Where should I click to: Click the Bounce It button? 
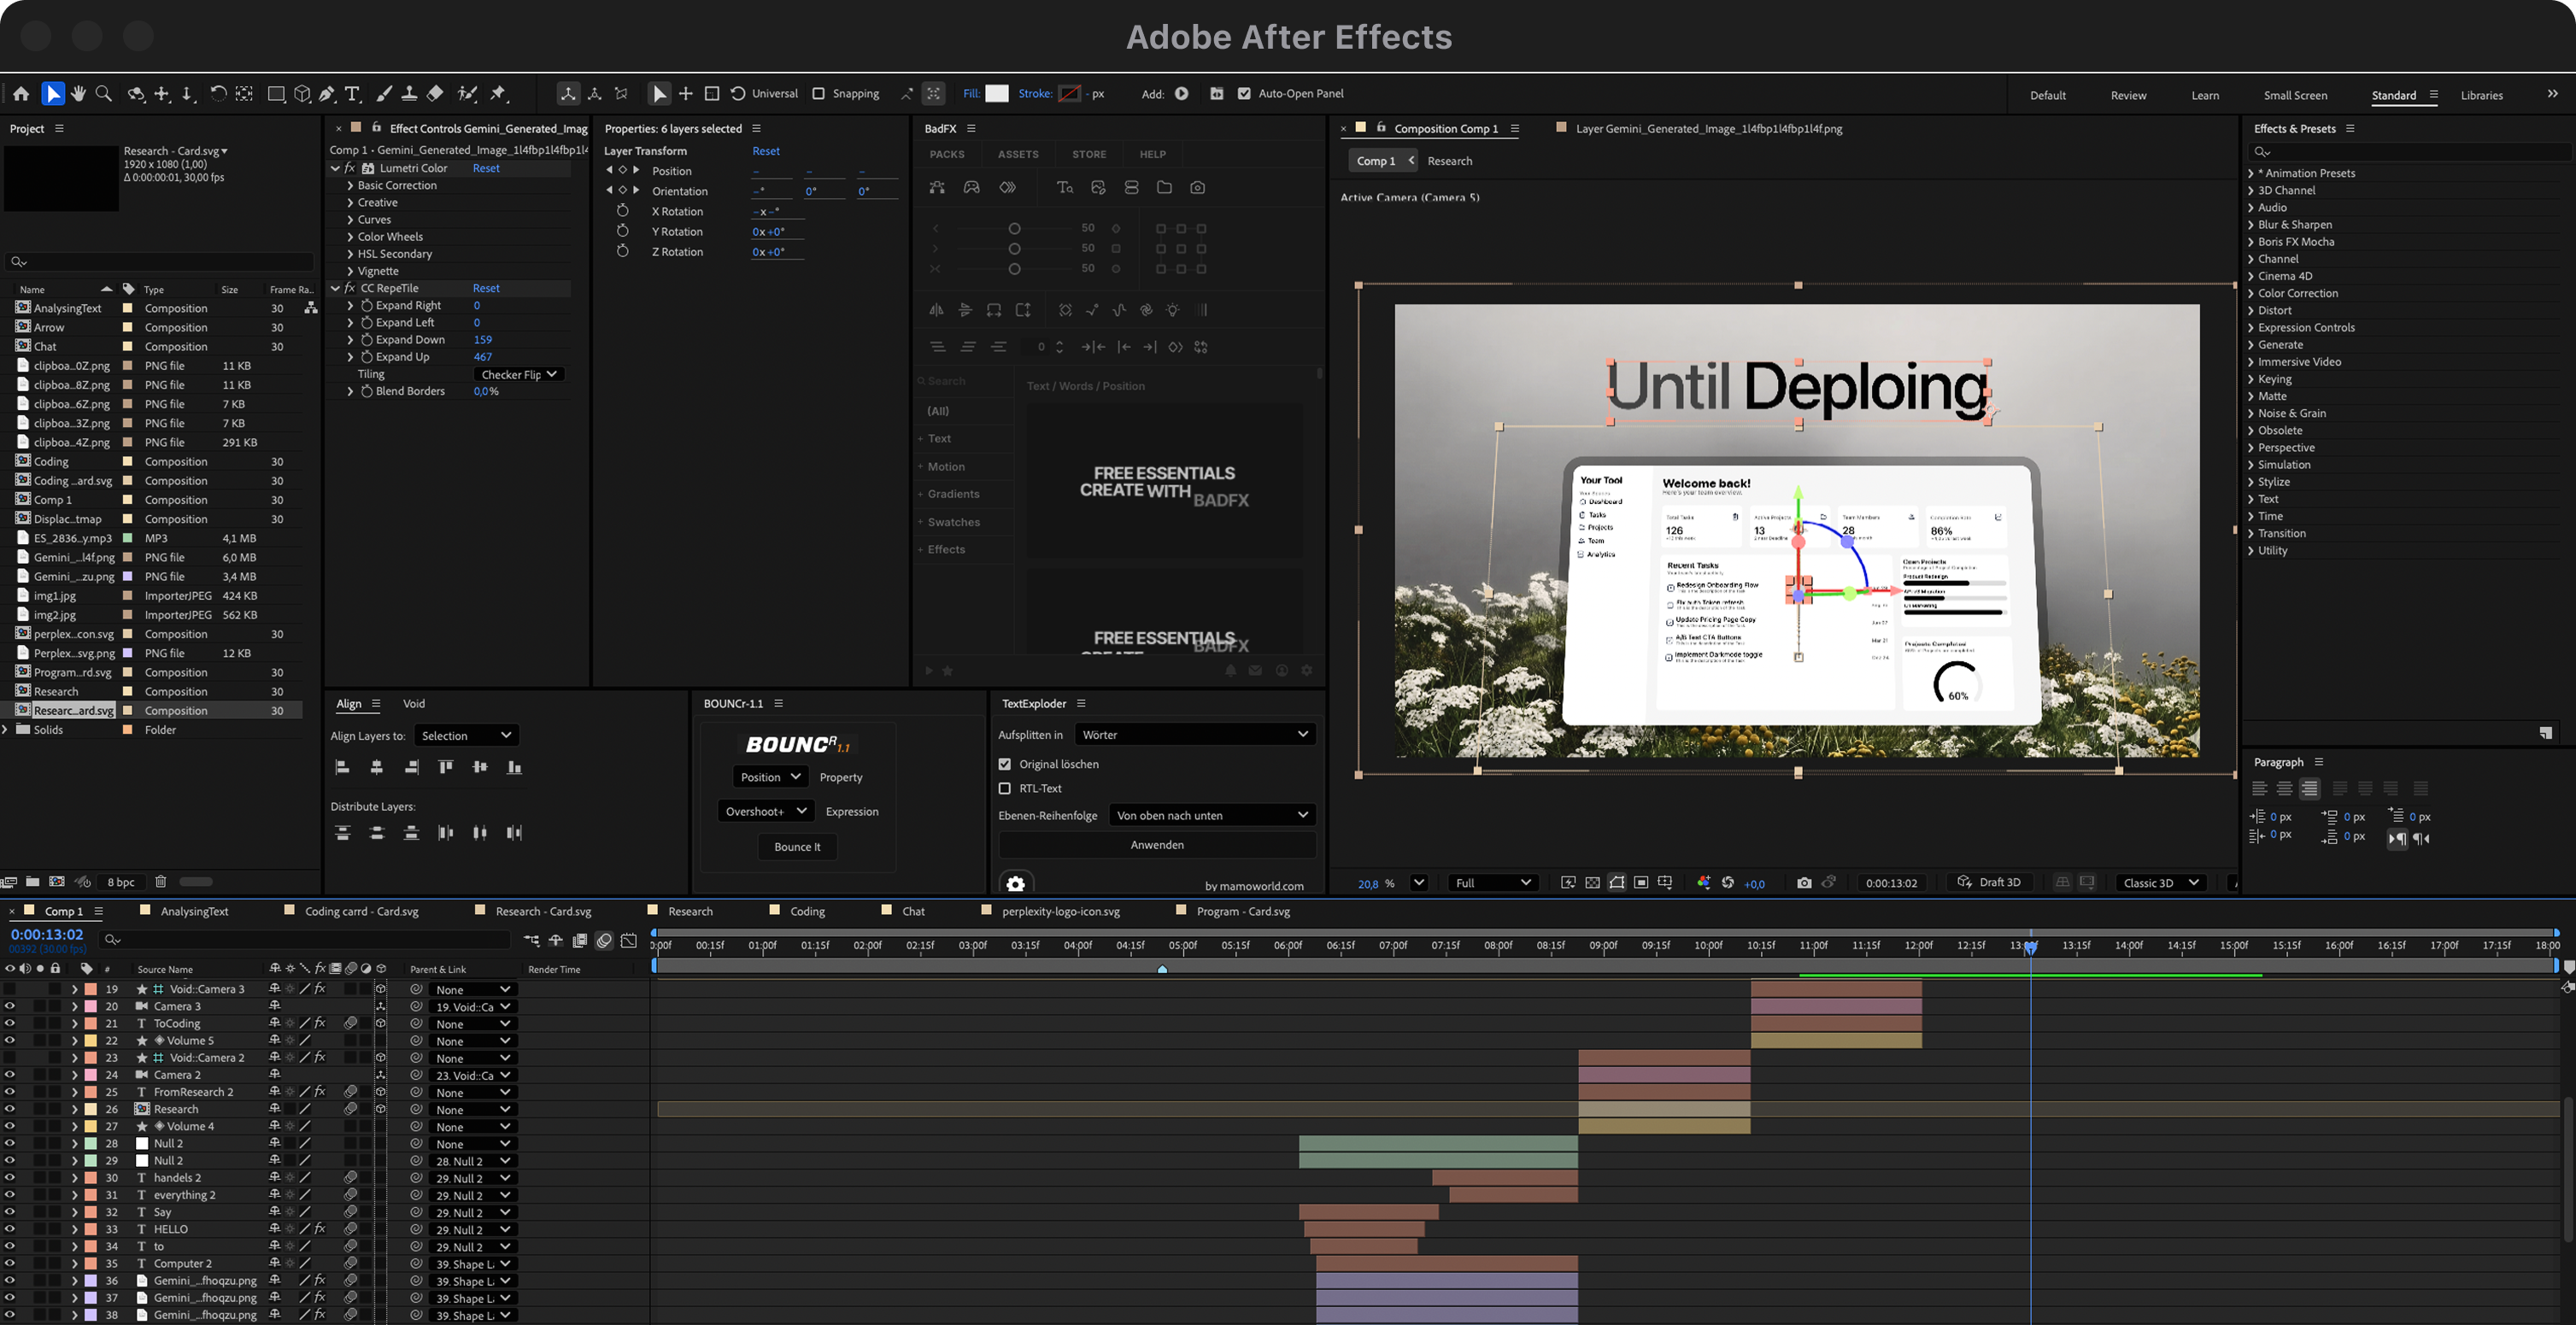pos(797,846)
